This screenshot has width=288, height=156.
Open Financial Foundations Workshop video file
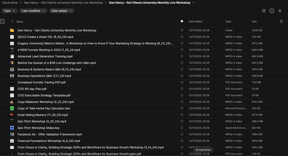(x=49, y=141)
